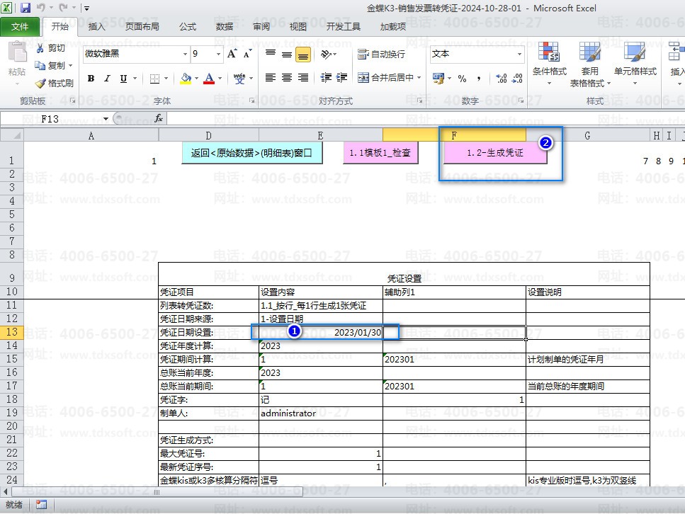Screen dimensions: 685x514
Task: Expand the Name Box dropdown arrow
Action: click(106, 119)
